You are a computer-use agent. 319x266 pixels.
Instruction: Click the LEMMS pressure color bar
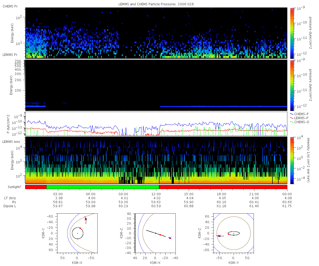tap(292, 85)
